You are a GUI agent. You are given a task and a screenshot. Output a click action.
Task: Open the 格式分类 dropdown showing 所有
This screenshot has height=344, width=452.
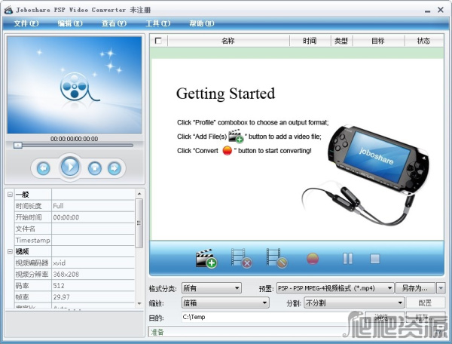pyautogui.click(x=212, y=288)
